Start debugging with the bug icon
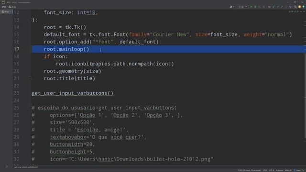Image resolution: width=306 pixels, height=172 pixels. click(255, 7)
